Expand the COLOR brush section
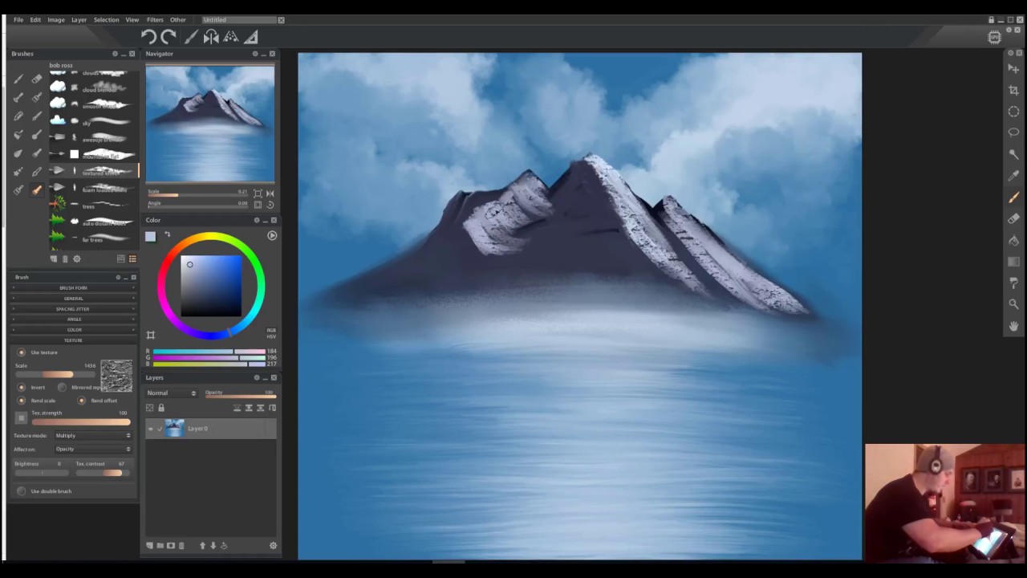The height and width of the screenshot is (578, 1027). pos(73,330)
